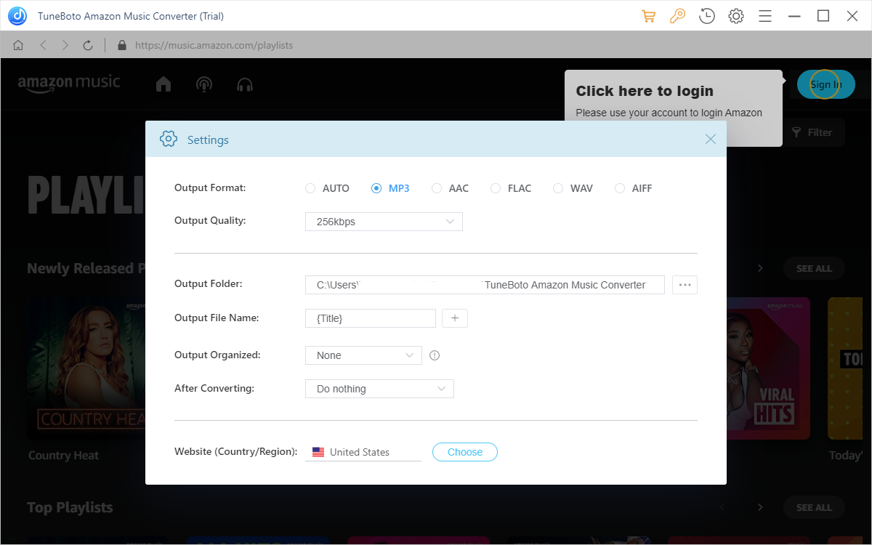872x545 pixels.
Task: Click the URL address bar
Action: pyautogui.click(x=214, y=45)
